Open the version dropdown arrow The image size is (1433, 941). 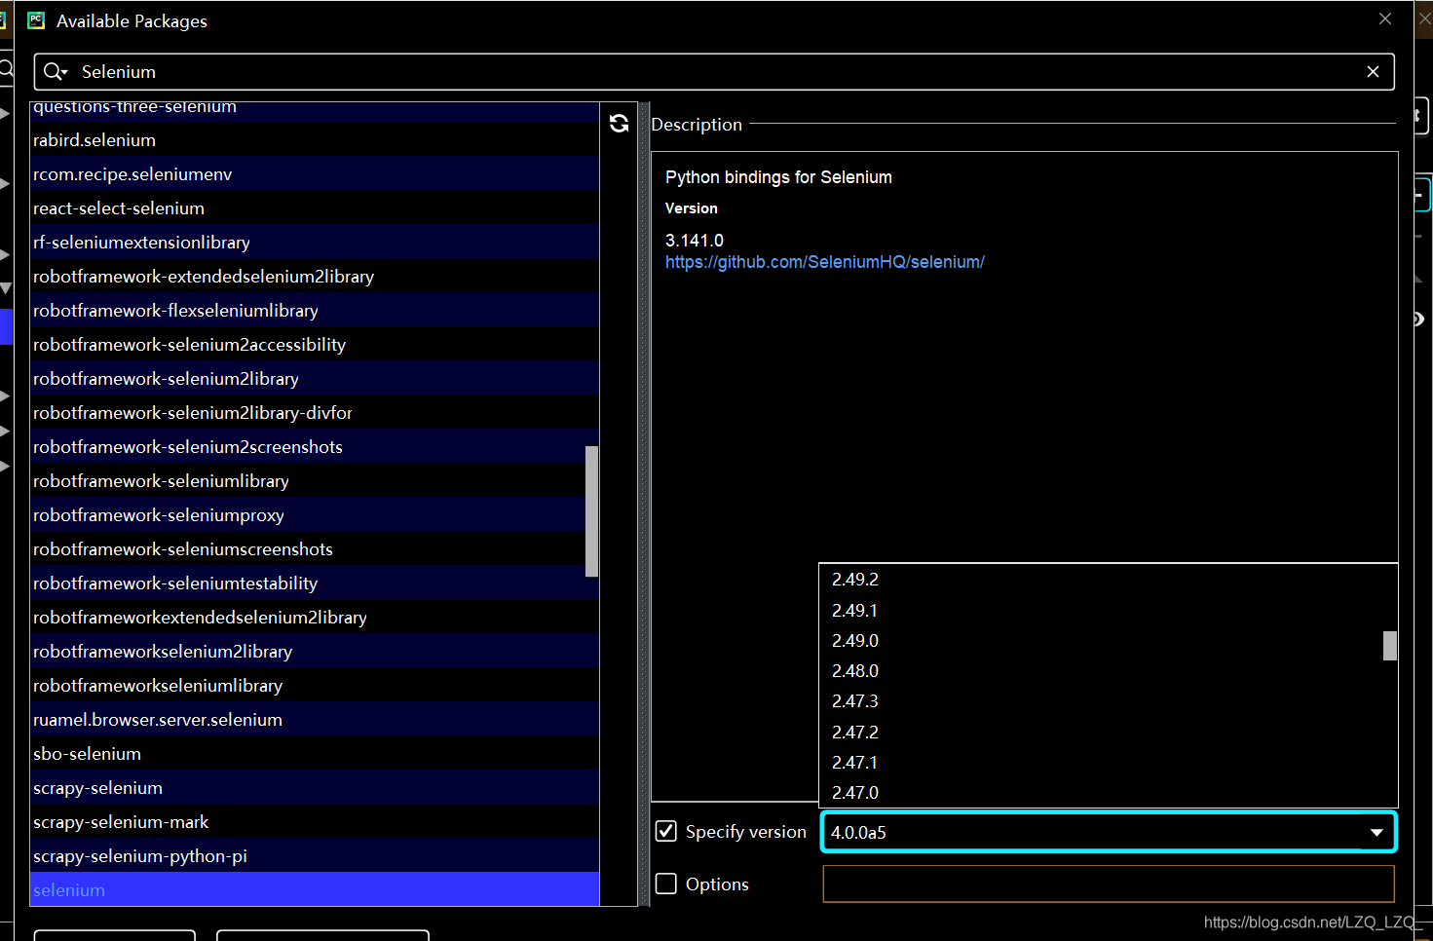pos(1376,832)
